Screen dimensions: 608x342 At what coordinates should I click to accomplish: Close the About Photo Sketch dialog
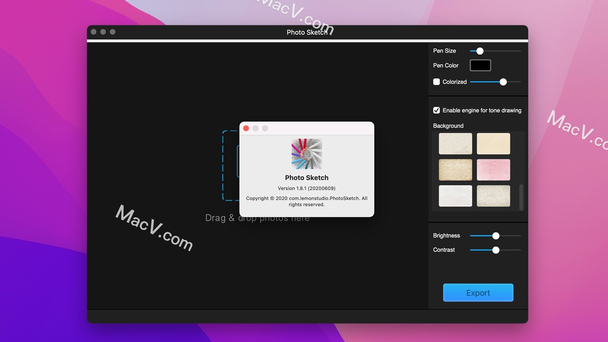[246, 128]
